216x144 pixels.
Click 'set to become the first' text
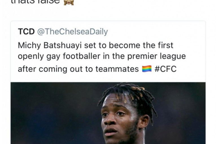click(x=129, y=45)
